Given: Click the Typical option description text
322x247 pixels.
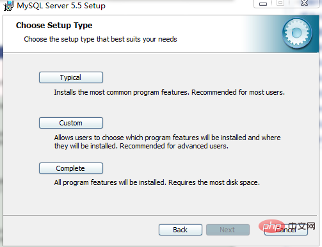Looking at the screenshot, I should point(169,92).
